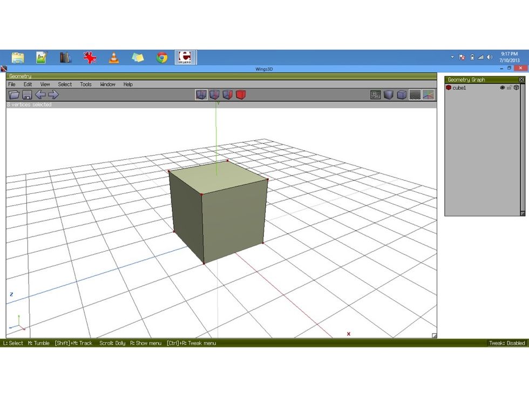Toggle wireframe mode for cube1
Screen dimensions: 529x397
pos(516,87)
